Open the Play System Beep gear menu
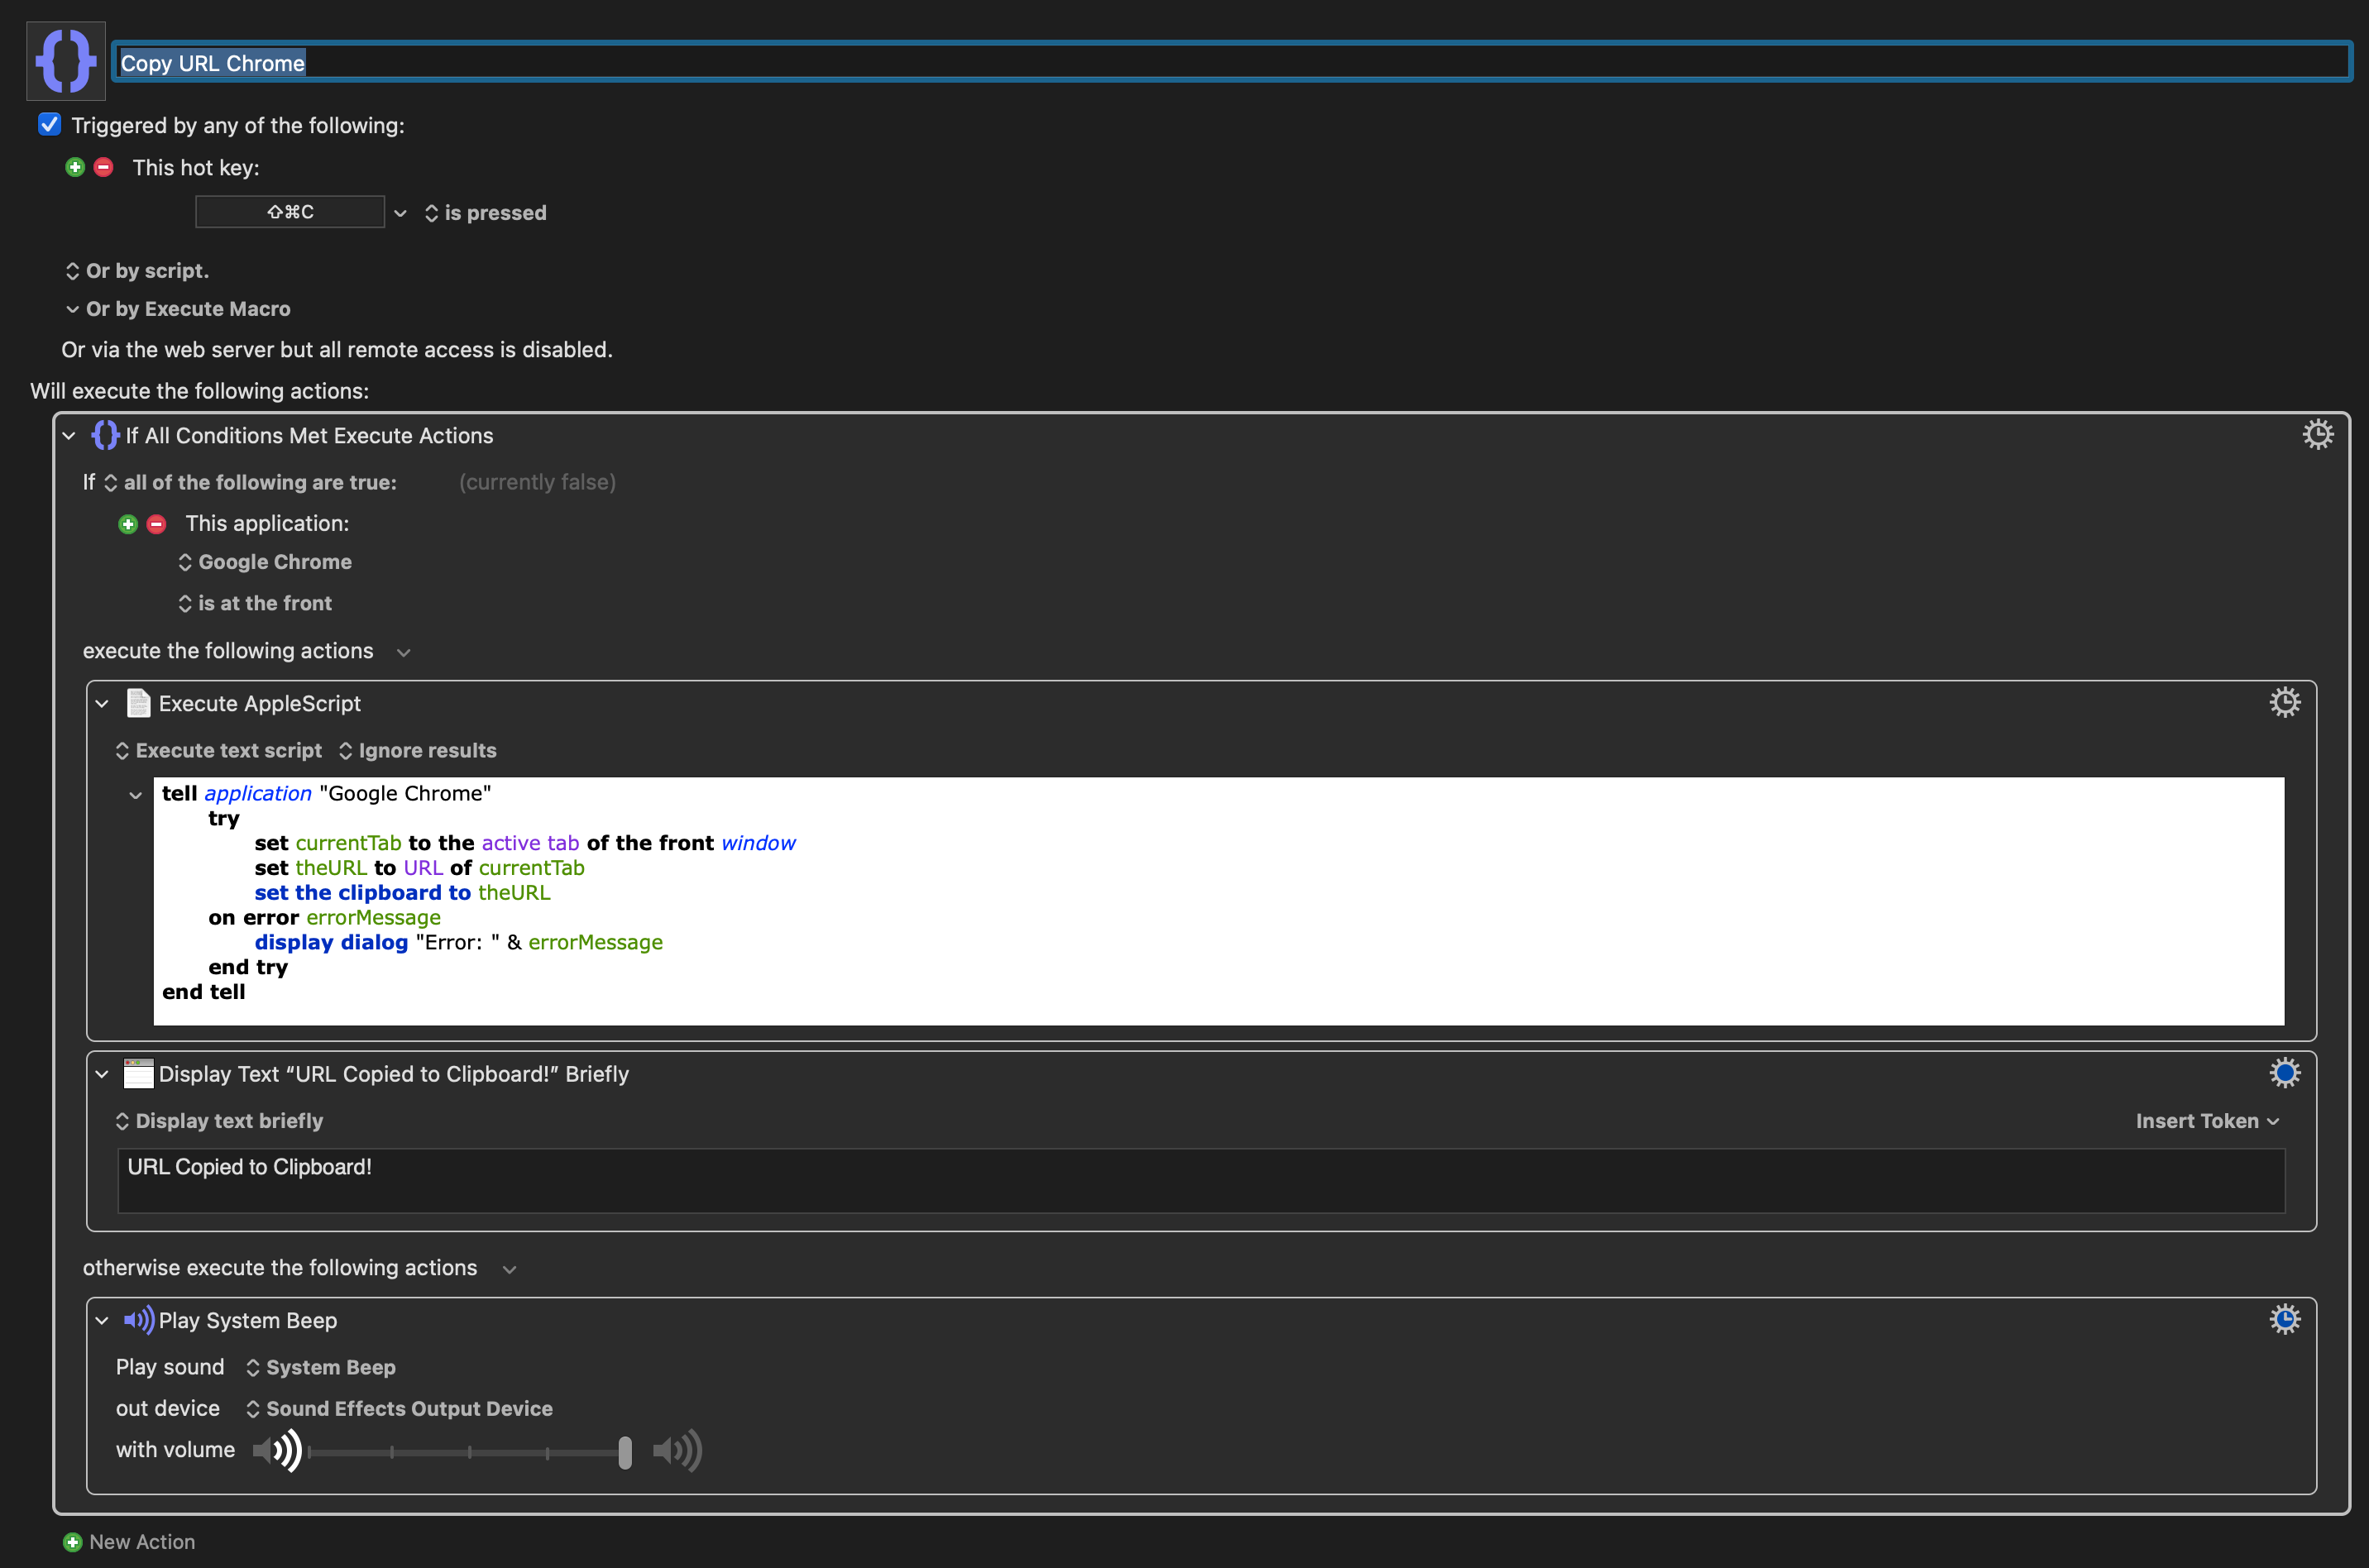 click(2284, 1319)
